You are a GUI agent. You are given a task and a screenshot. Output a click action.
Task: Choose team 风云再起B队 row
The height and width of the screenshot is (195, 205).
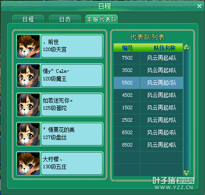pyautogui.click(x=148, y=70)
